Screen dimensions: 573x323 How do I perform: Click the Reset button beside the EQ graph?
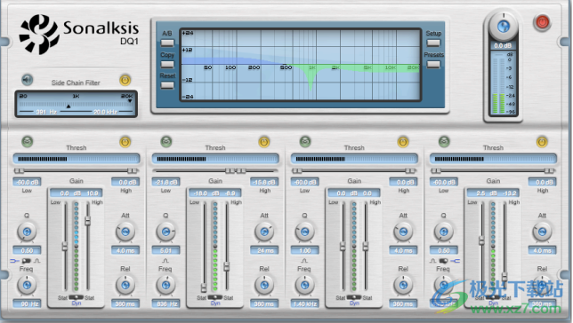pyautogui.click(x=167, y=85)
